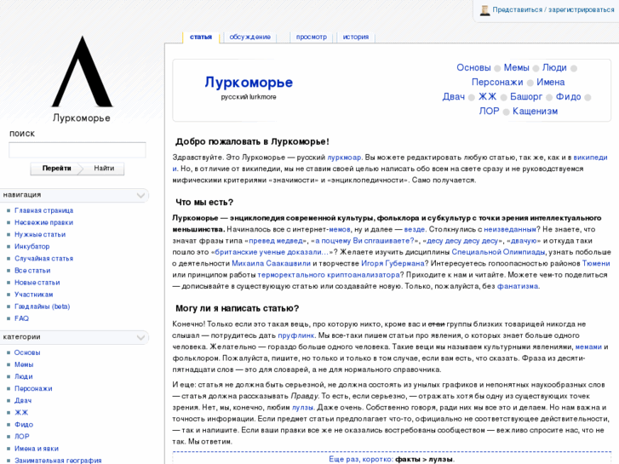The height and width of the screenshot is (464, 619).
Task: Follow the Игоря Губермана link
Action: (x=393, y=263)
